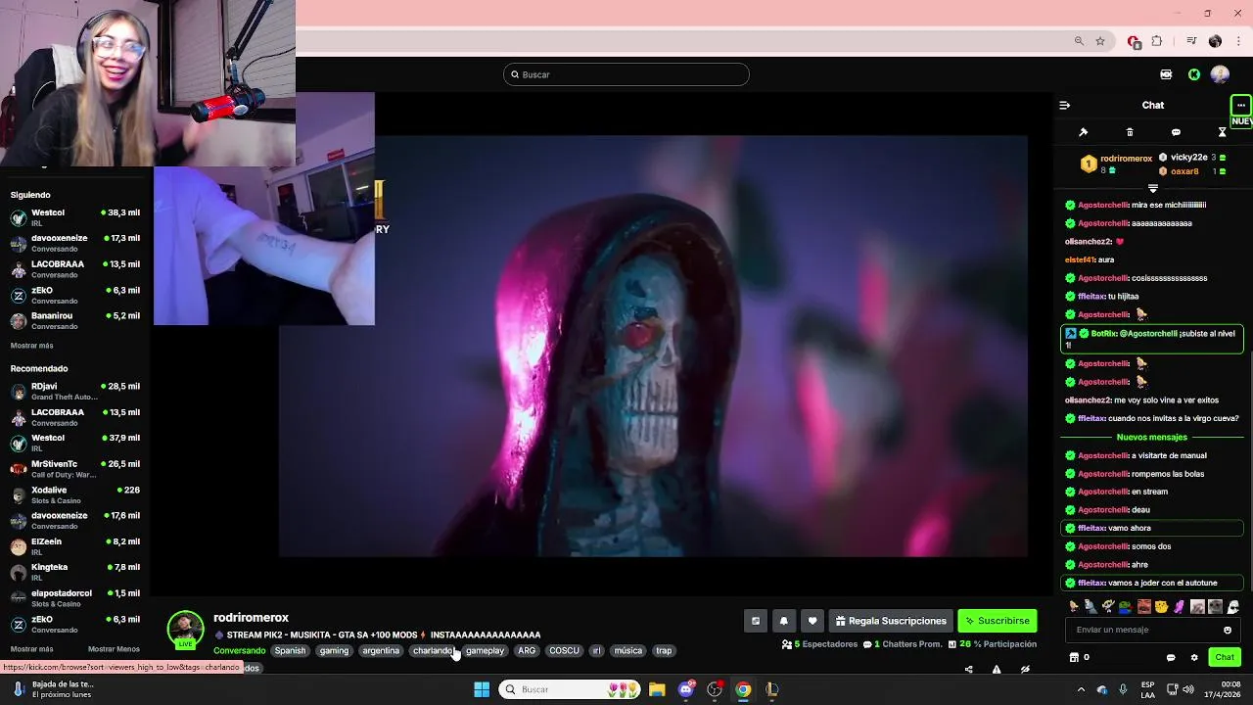The width and height of the screenshot is (1253, 705).
Task: Open the shop icon showing 0 points
Action: tap(1074, 657)
